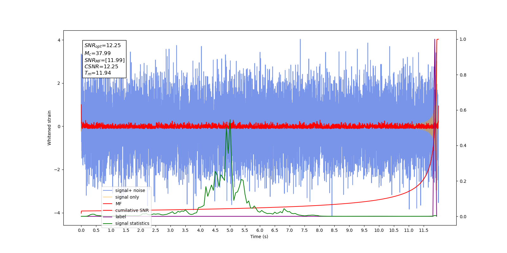Screen dimensions: 507x253
Task: Click the x-axis tick label 2.0
Action: 141,230
